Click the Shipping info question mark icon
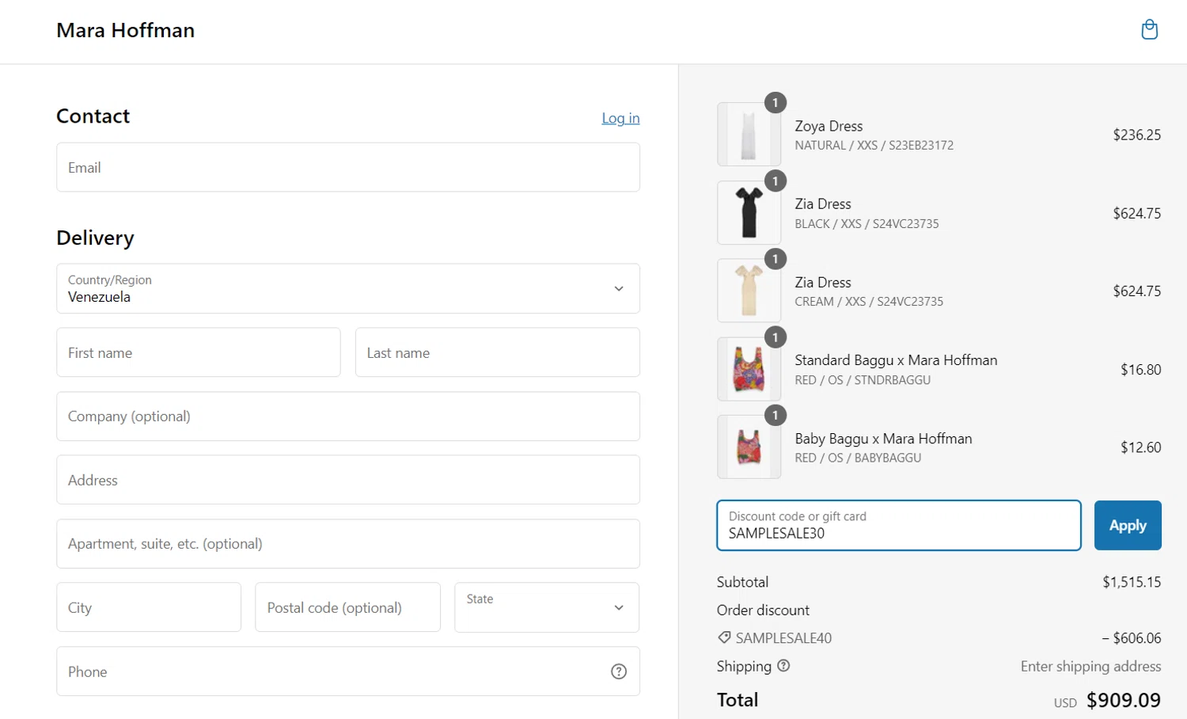This screenshot has height=719, width=1187. (783, 666)
